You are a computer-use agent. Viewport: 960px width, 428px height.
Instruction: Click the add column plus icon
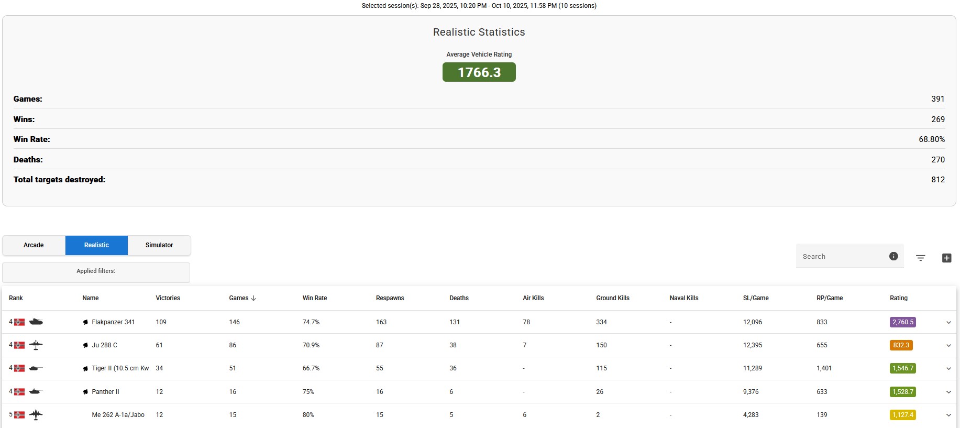pos(946,258)
